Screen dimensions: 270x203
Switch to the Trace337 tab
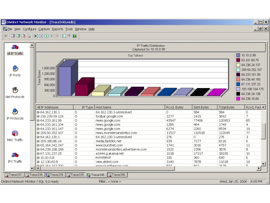pyautogui.click(x=14, y=175)
